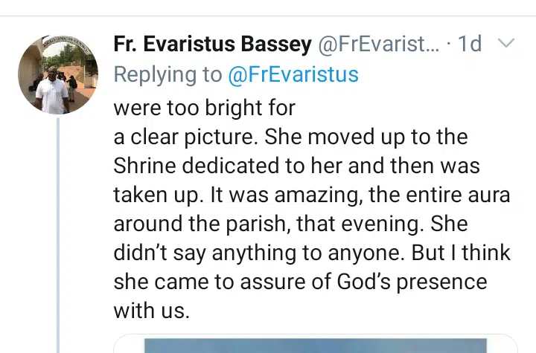The image size is (536, 353).
Task: Click the text 'She moved up to the'
Action: coord(372,137)
